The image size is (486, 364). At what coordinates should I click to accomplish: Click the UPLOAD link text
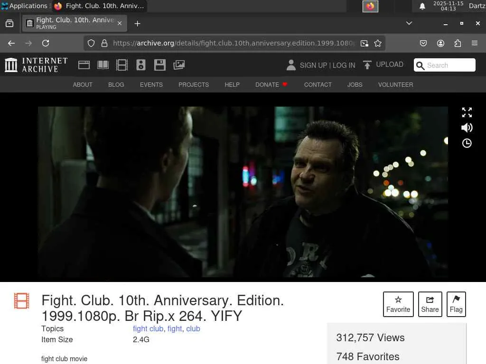point(390,64)
